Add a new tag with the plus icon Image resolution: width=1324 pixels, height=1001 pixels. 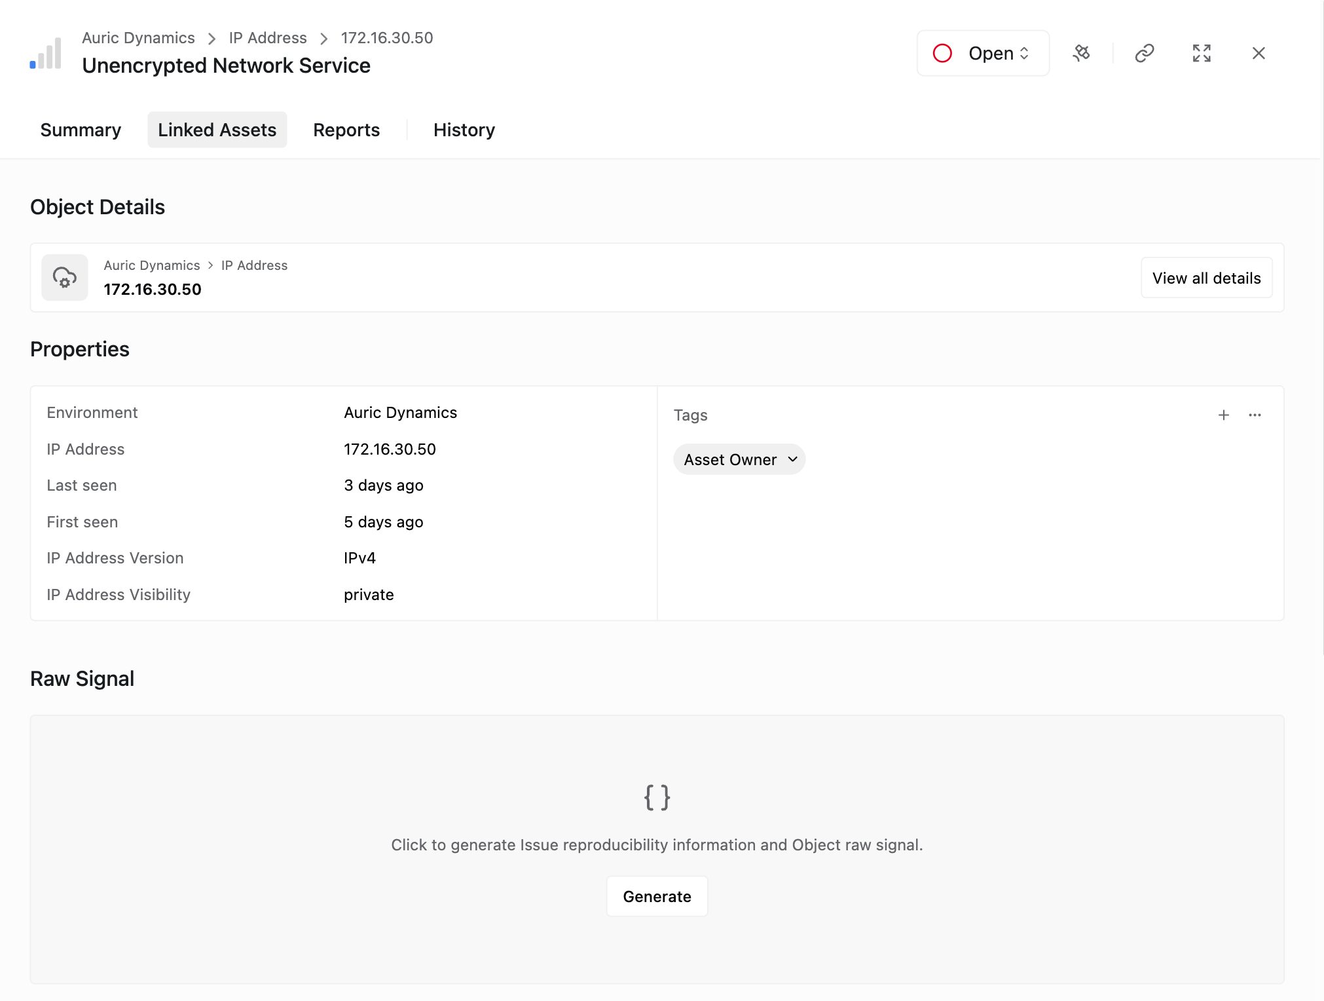pyautogui.click(x=1224, y=415)
